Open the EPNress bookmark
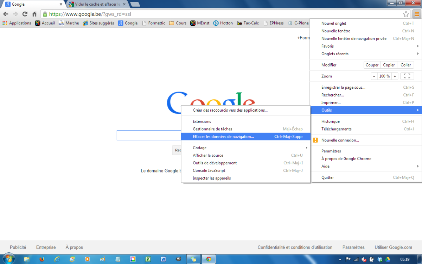The height and width of the screenshot is (264, 422). pyautogui.click(x=274, y=23)
